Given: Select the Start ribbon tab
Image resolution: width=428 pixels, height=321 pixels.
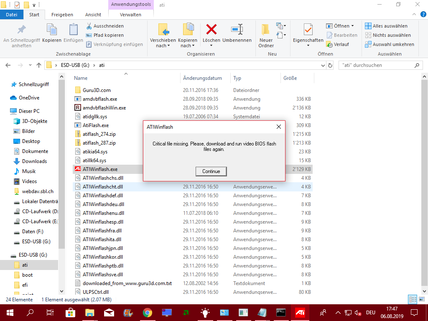Looking at the screenshot, I should click(x=34, y=15).
